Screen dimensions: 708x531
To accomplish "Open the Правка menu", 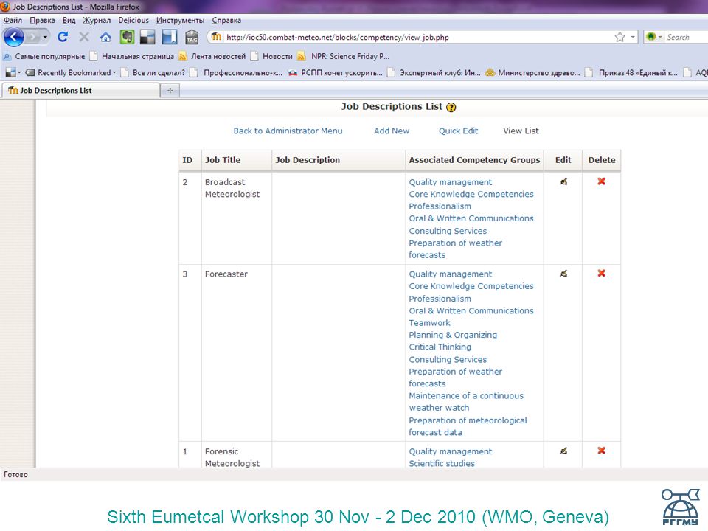I will point(43,21).
